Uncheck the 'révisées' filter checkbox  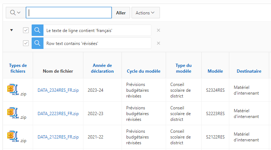click(x=26, y=43)
